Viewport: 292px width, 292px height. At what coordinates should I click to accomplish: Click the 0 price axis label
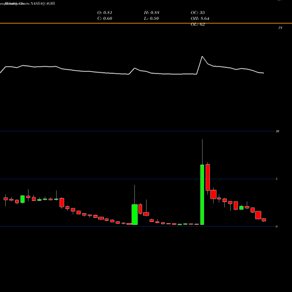coord(277,227)
